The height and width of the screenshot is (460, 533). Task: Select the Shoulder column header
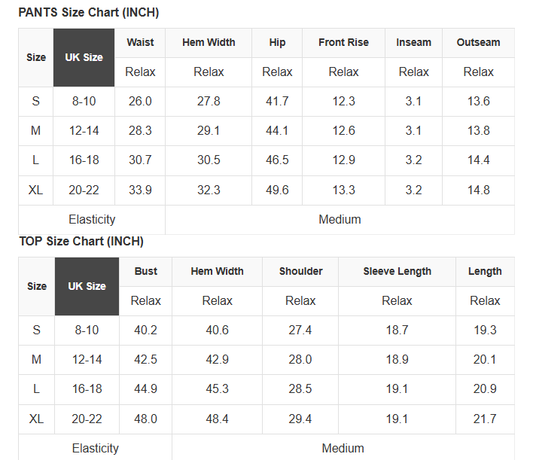300,271
